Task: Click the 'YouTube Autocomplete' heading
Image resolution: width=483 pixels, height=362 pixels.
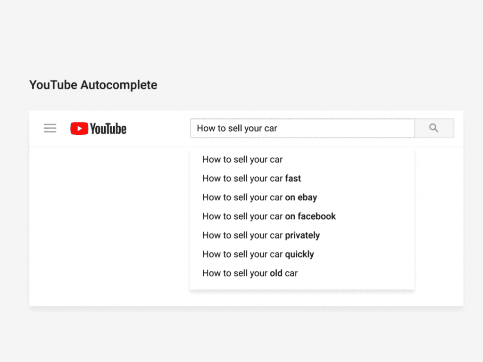Action: click(x=93, y=85)
